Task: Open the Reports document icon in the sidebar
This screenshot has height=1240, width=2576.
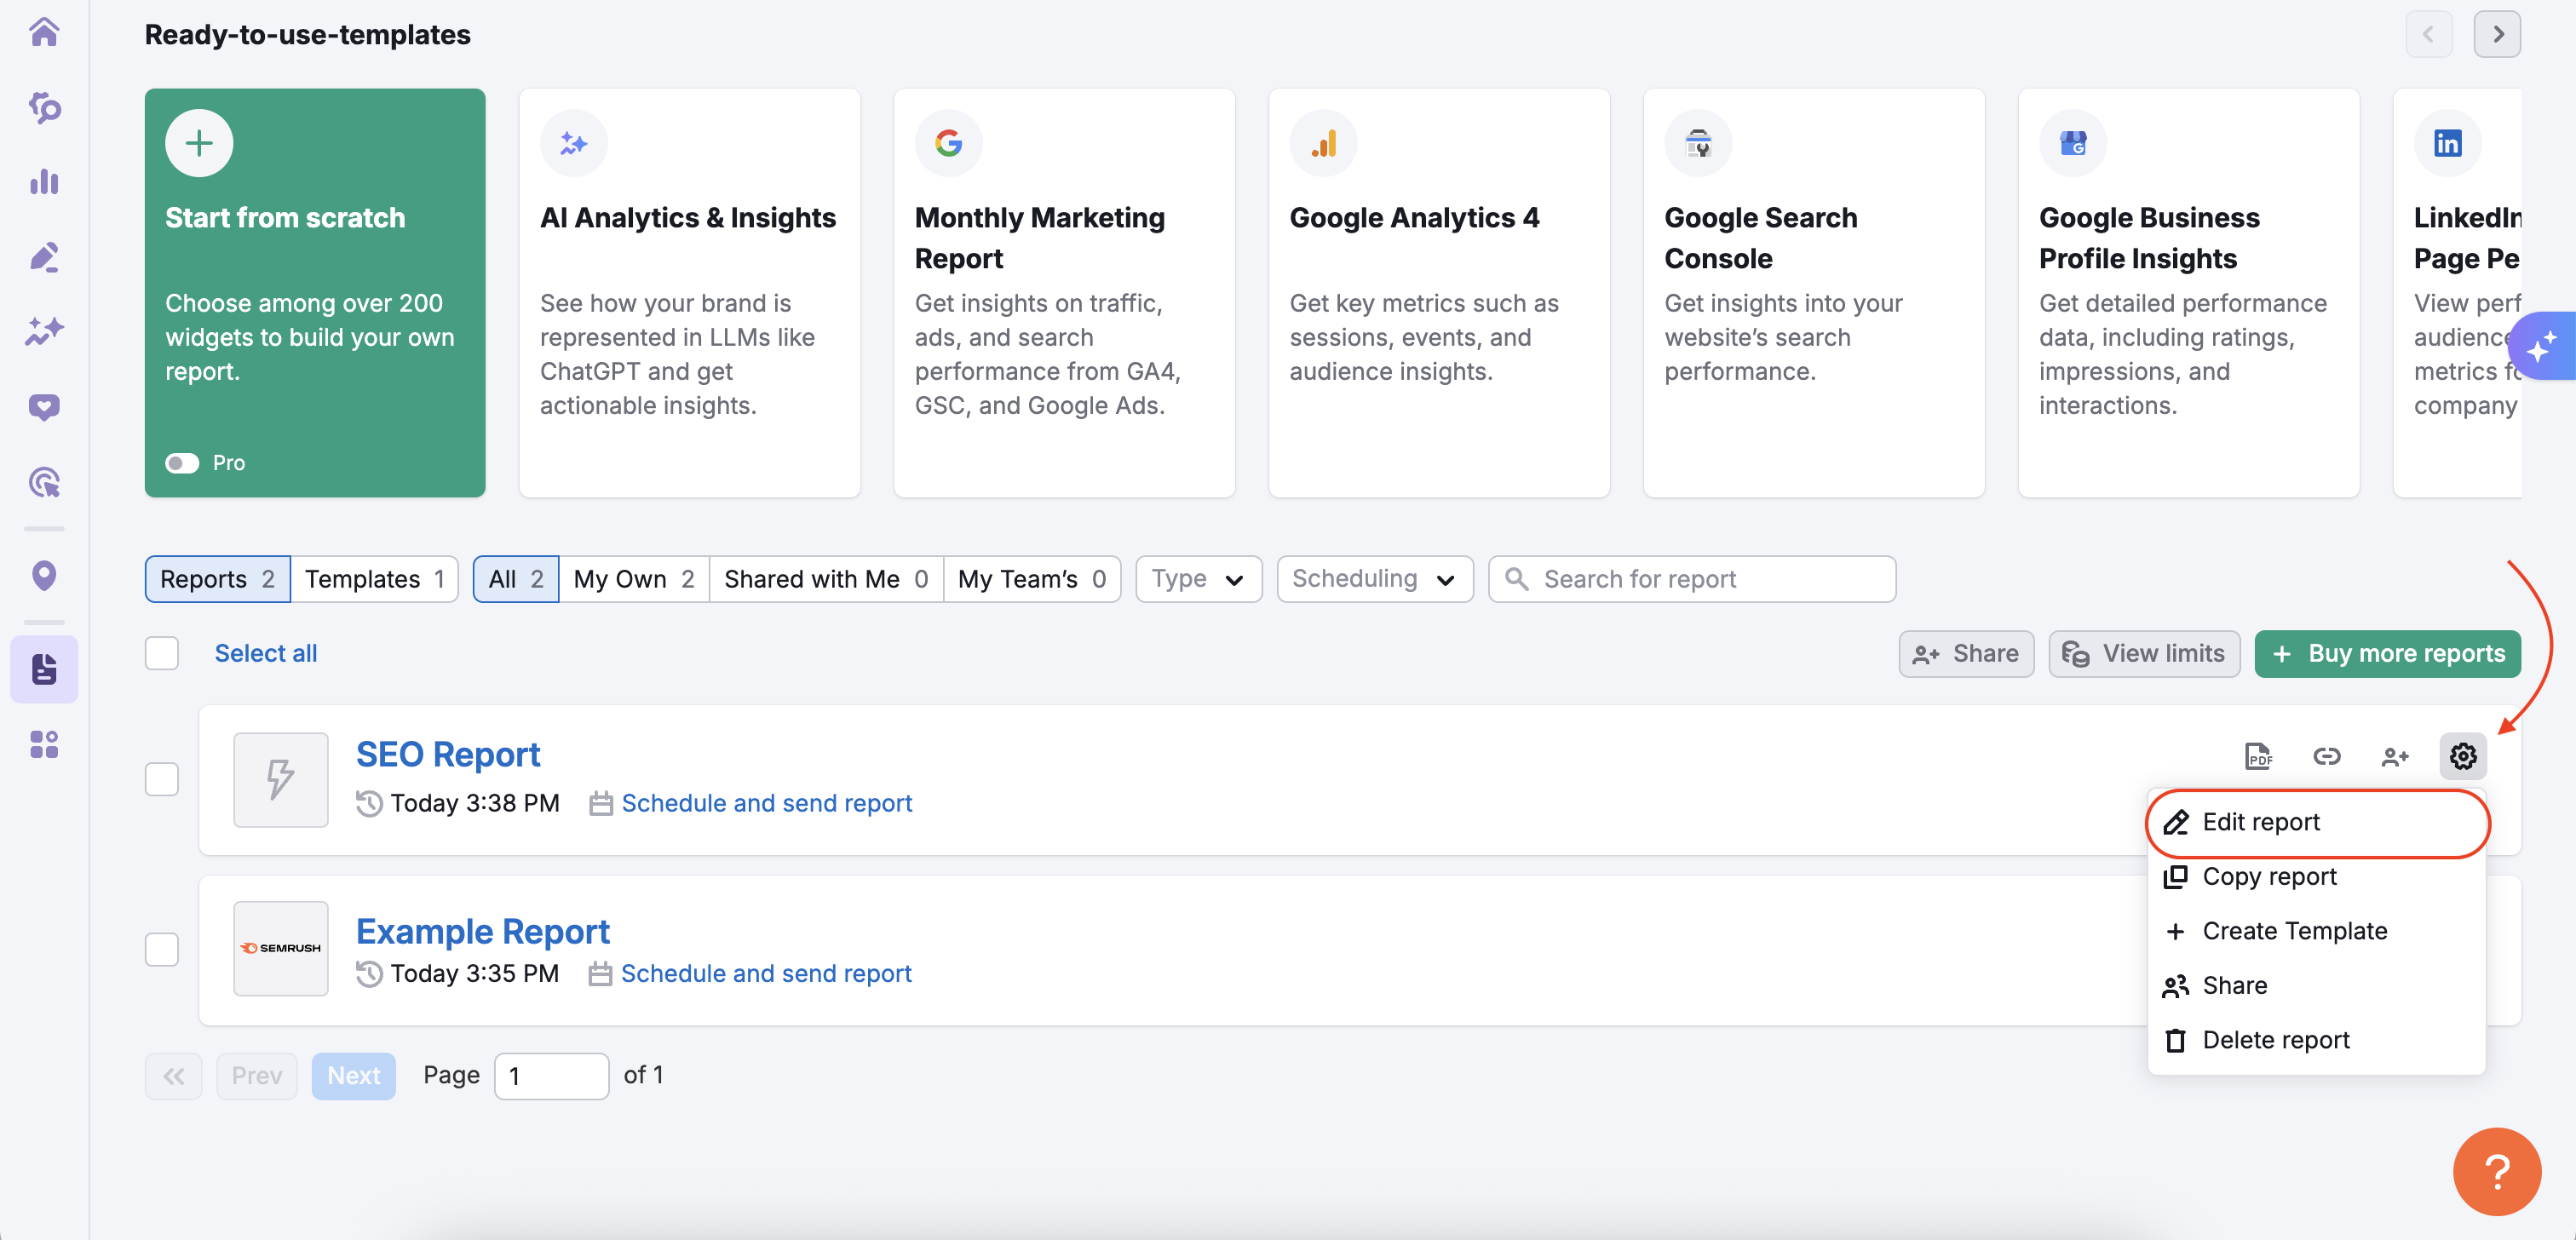Action: (x=44, y=669)
